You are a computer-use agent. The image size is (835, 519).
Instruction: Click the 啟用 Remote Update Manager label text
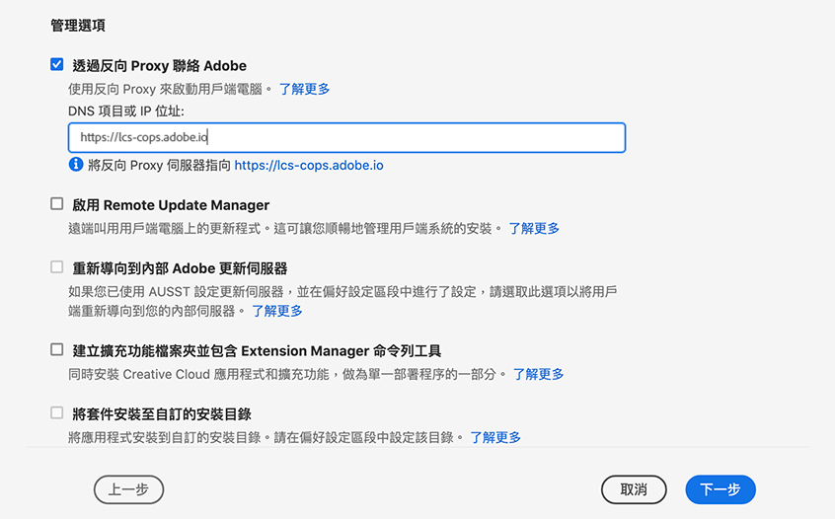(171, 205)
